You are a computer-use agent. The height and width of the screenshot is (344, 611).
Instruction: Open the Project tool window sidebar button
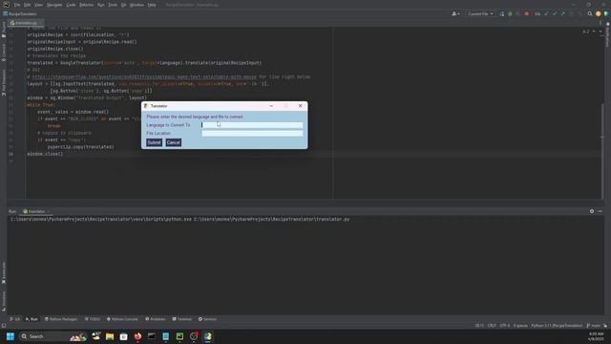coord(4,30)
